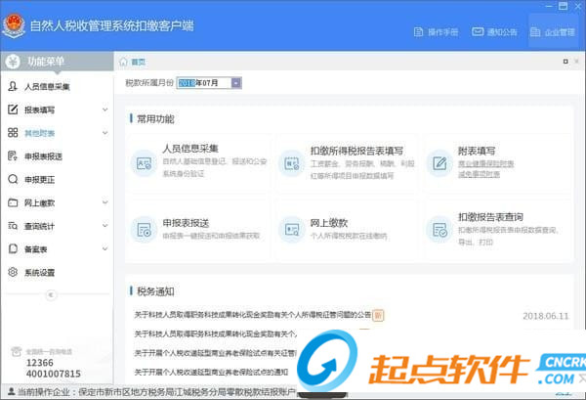586x400 pixels.
Task: Click the 附表填写 card pencil icon
Action: [439, 163]
